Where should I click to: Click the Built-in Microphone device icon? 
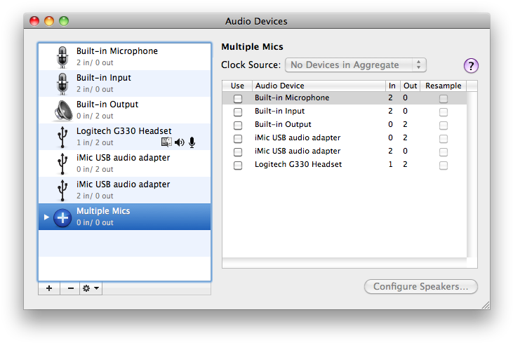point(62,57)
